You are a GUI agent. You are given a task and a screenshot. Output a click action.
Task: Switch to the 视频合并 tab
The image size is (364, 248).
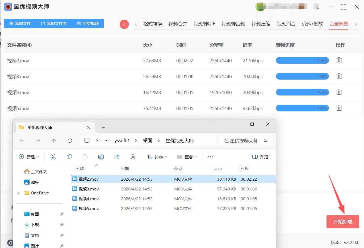point(178,24)
